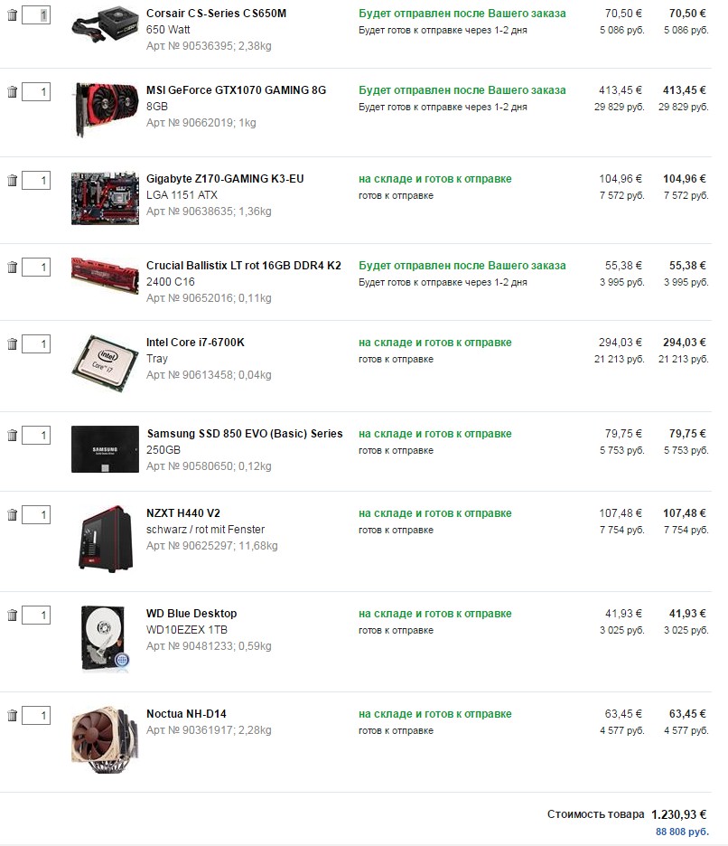This screenshot has height=846, width=728.
Task: Click trash icon for Gigabyte Z170-GAMING K3-EU
Action: (13, 181)
